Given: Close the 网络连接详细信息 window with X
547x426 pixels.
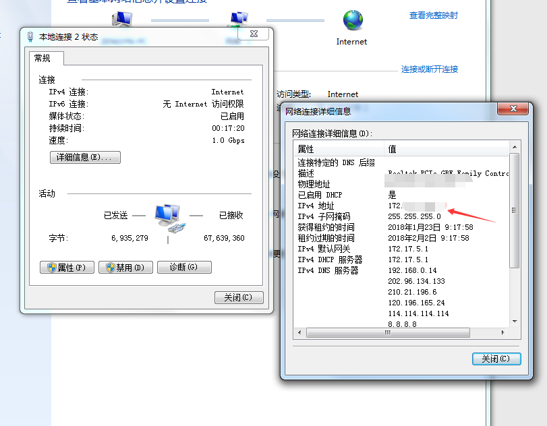Looking at the screenshot, I should 513,109.
